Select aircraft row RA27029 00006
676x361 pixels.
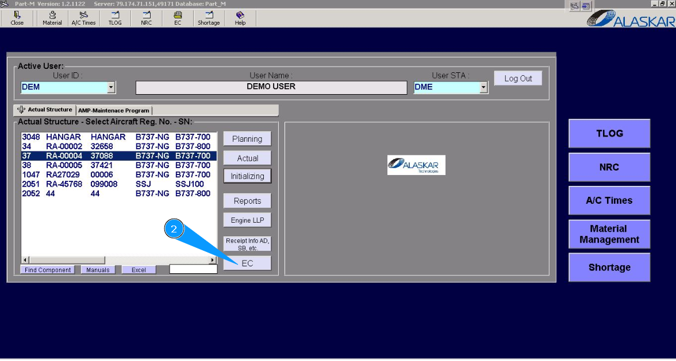pos(119,174)
